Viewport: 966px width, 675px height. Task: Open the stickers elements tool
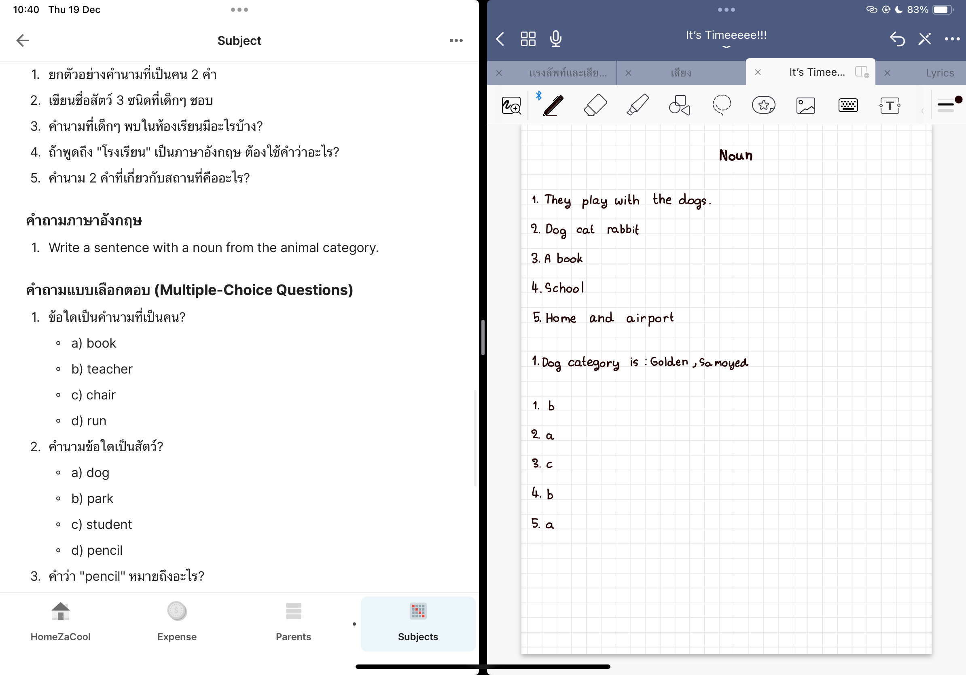point(763,105)
